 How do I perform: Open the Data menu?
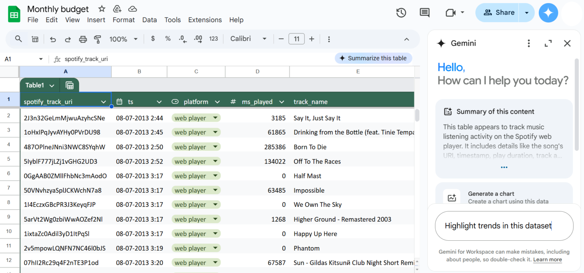(150, 20)
